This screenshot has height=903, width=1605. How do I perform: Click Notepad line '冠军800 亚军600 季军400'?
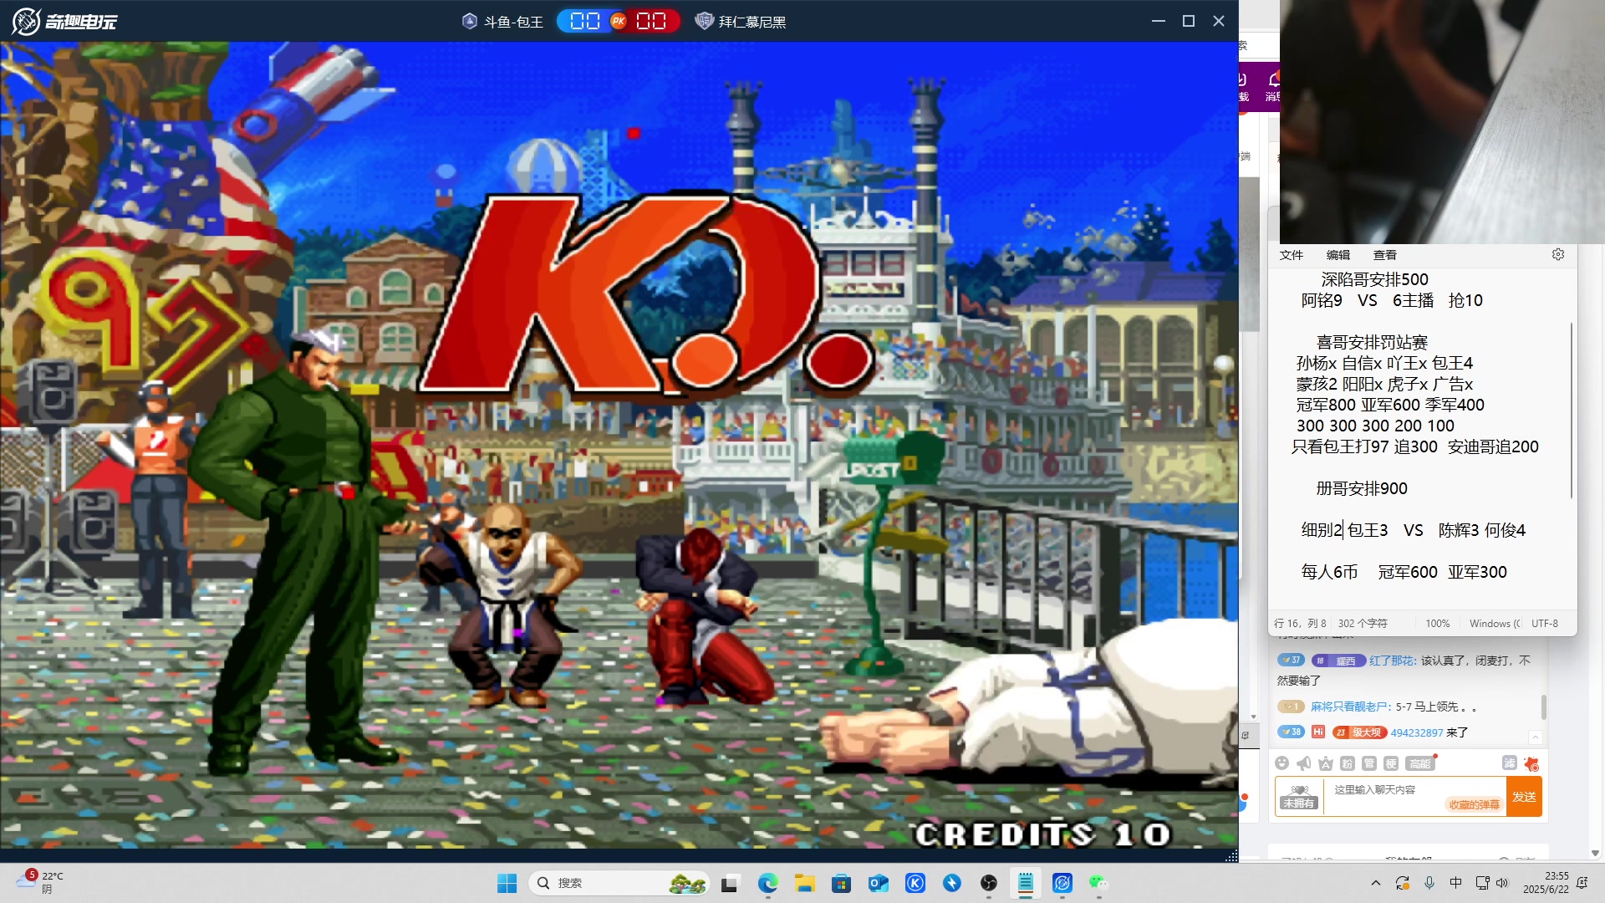pyautogui.click(x=1390, y=405)
